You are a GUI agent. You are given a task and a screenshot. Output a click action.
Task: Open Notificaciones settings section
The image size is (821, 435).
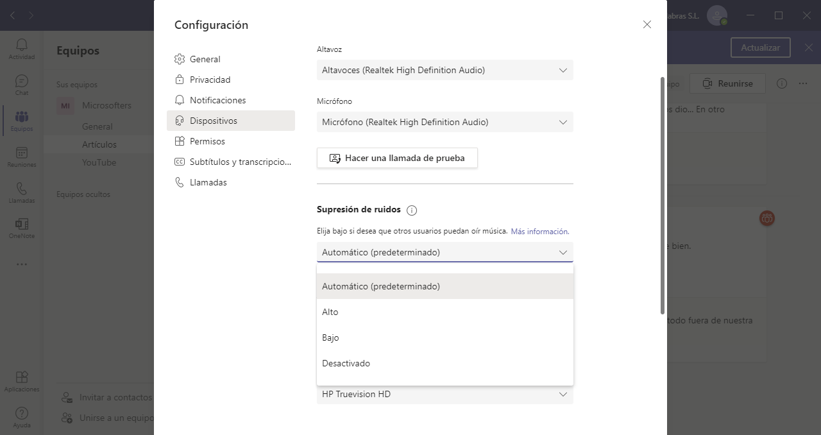231,100
